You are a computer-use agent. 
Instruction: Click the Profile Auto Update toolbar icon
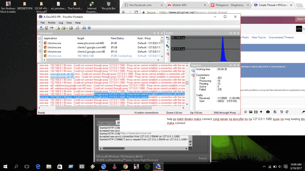coord(78,28)
